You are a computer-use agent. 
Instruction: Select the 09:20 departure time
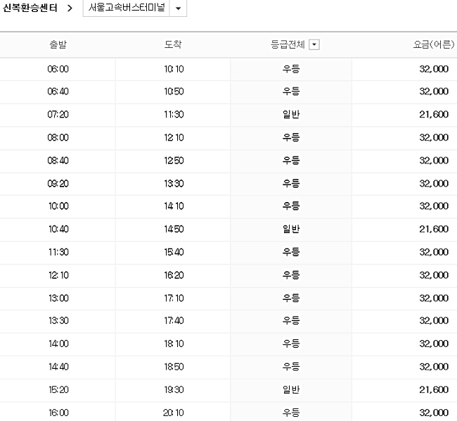tap(58, 184)
